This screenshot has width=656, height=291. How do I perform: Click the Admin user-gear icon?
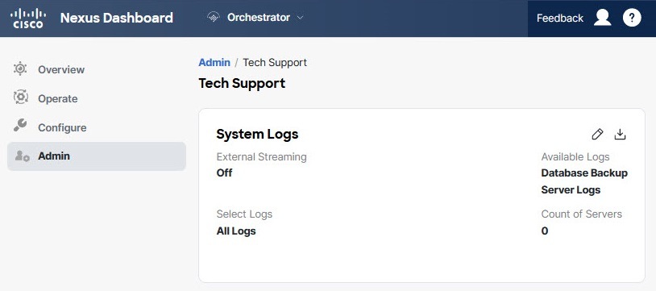22,156
